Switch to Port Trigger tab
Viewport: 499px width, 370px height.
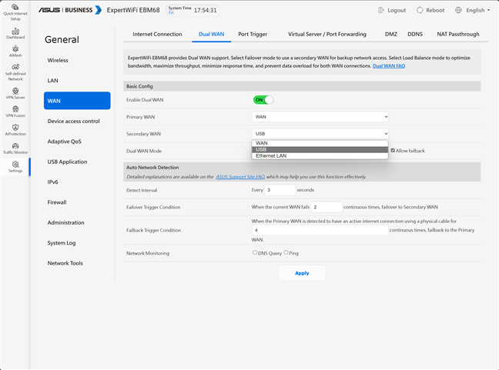(253, 34)
